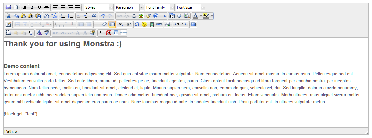Open the HTML source editor
Viewport: 372px width, 138px height.
click(163, 16)
